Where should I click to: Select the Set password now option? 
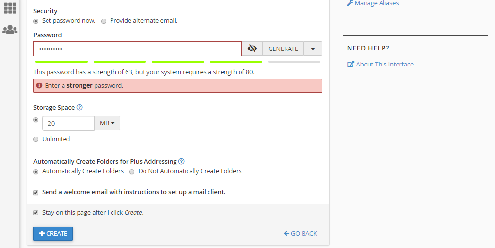[x=36, y=21]
